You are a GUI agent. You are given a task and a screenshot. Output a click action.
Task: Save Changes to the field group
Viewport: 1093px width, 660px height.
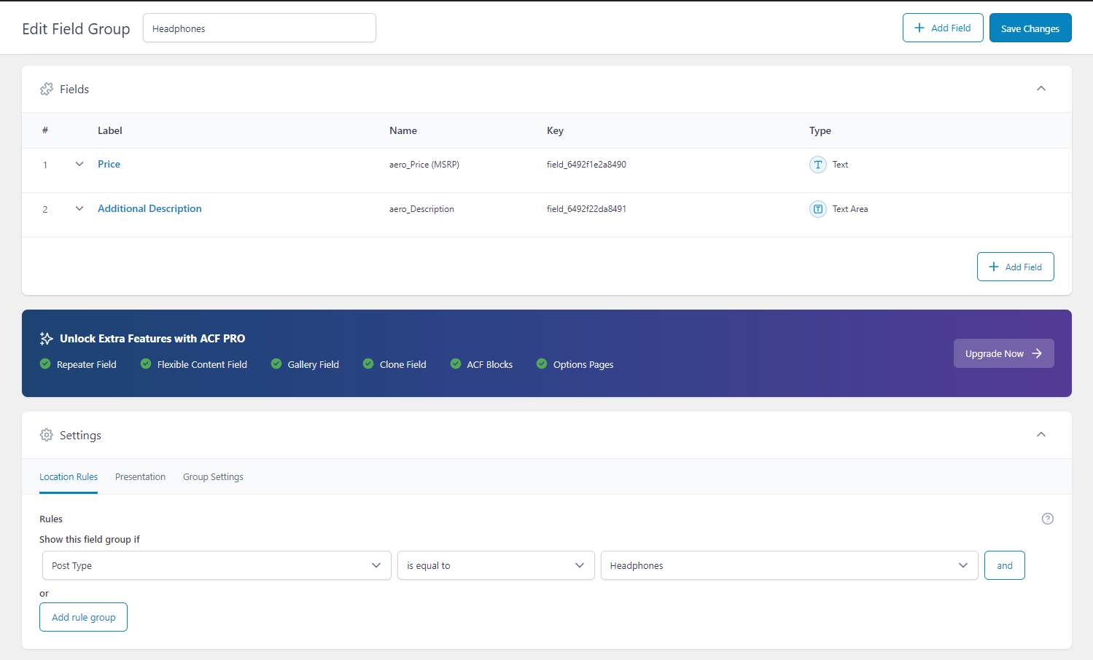(x=1030, y=28)
